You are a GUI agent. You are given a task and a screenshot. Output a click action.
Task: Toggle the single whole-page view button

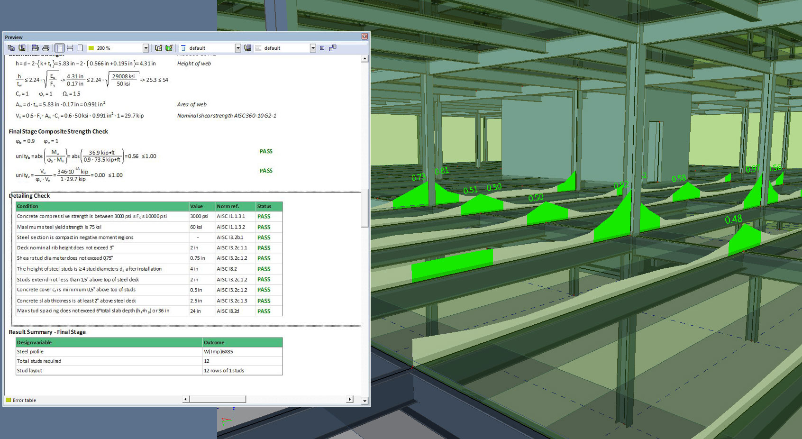tap(80, 48)
